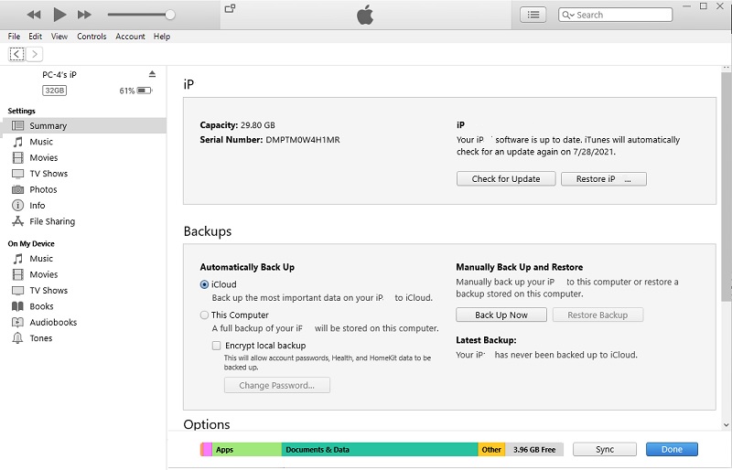732x470 pixels.
Task: Eject the PC-4's device
Action: tap(153, 74)
